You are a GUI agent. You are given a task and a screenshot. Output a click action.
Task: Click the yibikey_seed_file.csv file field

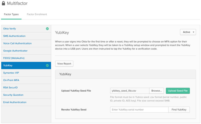(x=129, y=91)
